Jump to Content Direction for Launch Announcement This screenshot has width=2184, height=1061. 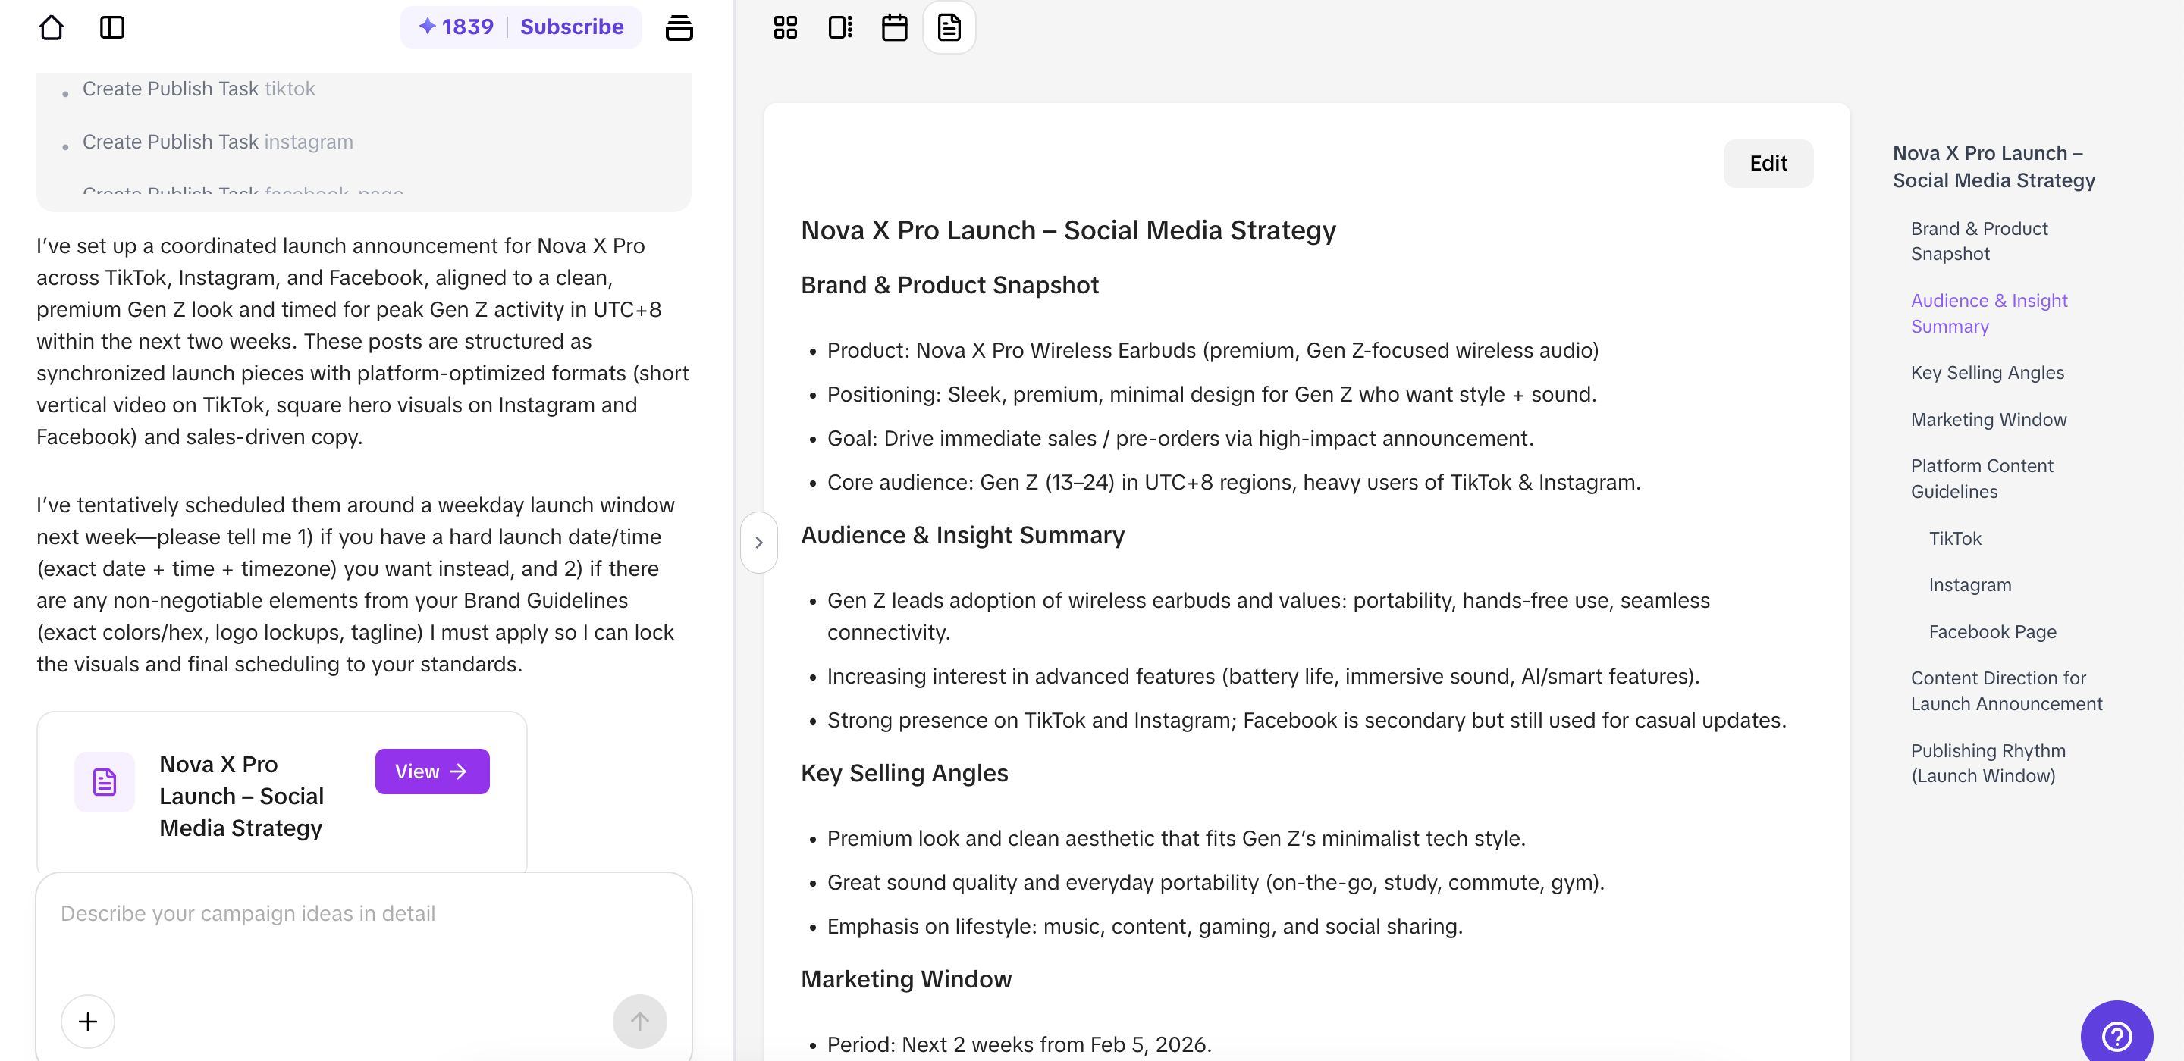tap(2006, 690)
